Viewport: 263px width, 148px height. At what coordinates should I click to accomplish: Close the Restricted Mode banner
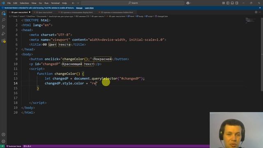click(260, 8)
